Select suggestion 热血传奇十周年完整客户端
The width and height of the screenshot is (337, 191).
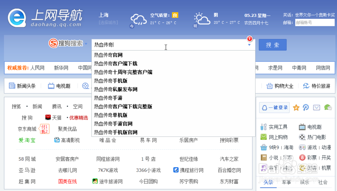click(173, 72)
